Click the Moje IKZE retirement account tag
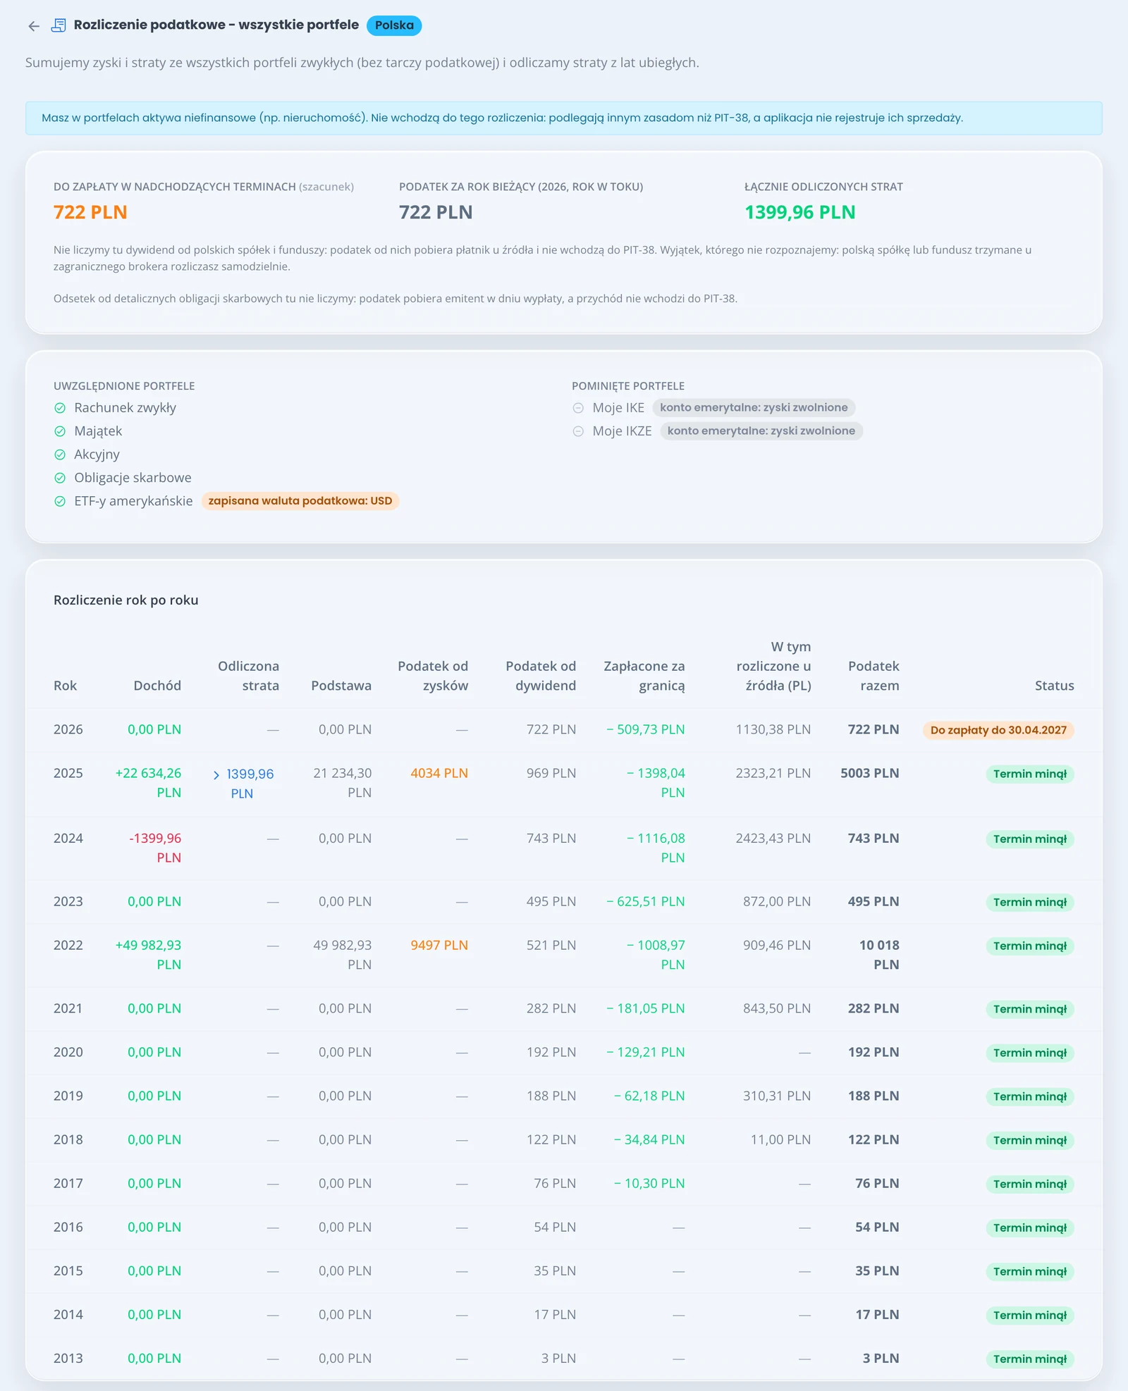 (x=761, y=431)
